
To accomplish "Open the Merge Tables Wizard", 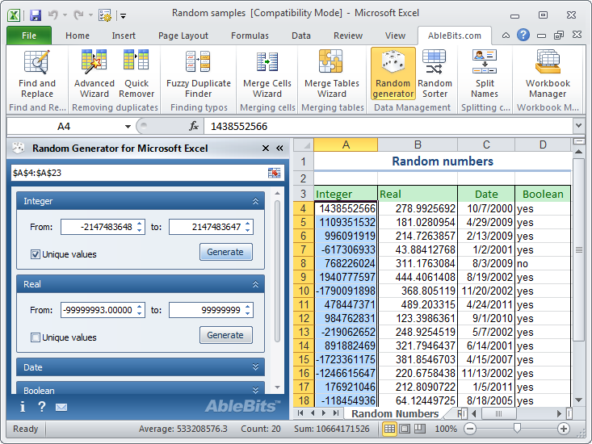I will point(331,74).
